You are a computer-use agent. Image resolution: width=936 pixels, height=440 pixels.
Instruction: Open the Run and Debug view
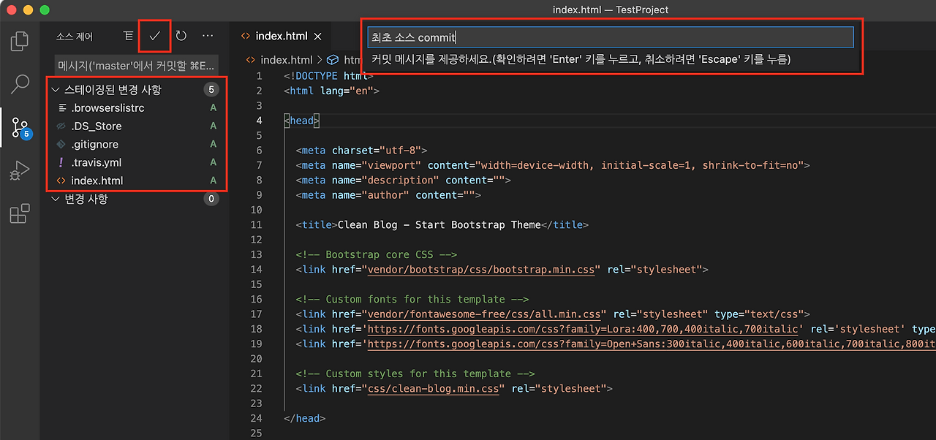[20, 170]
